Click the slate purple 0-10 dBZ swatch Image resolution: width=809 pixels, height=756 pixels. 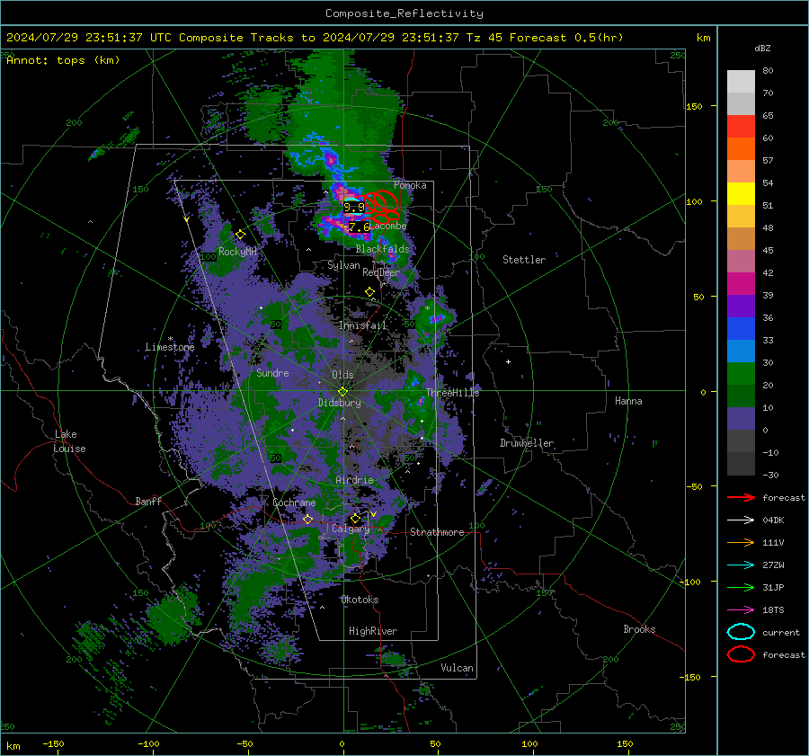(741, 419)
